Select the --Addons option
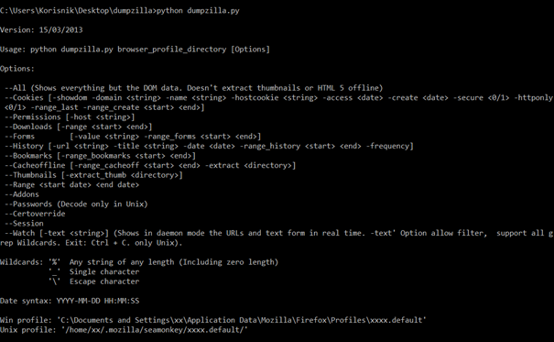Image resolution: width=554 pixels, height=342 pixels. [x=22, y=194]
